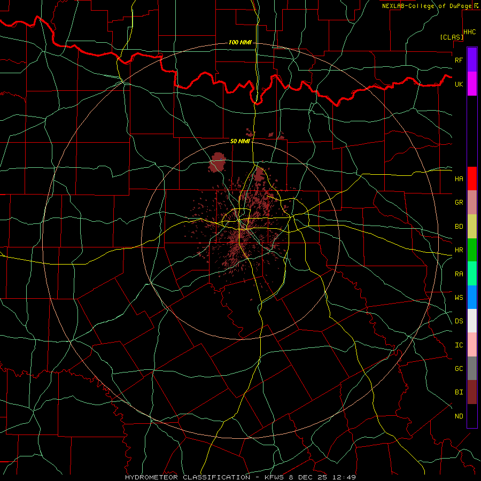
Task: Click the IC legend label
Action: pyautogui.click(x=459, y=345)
